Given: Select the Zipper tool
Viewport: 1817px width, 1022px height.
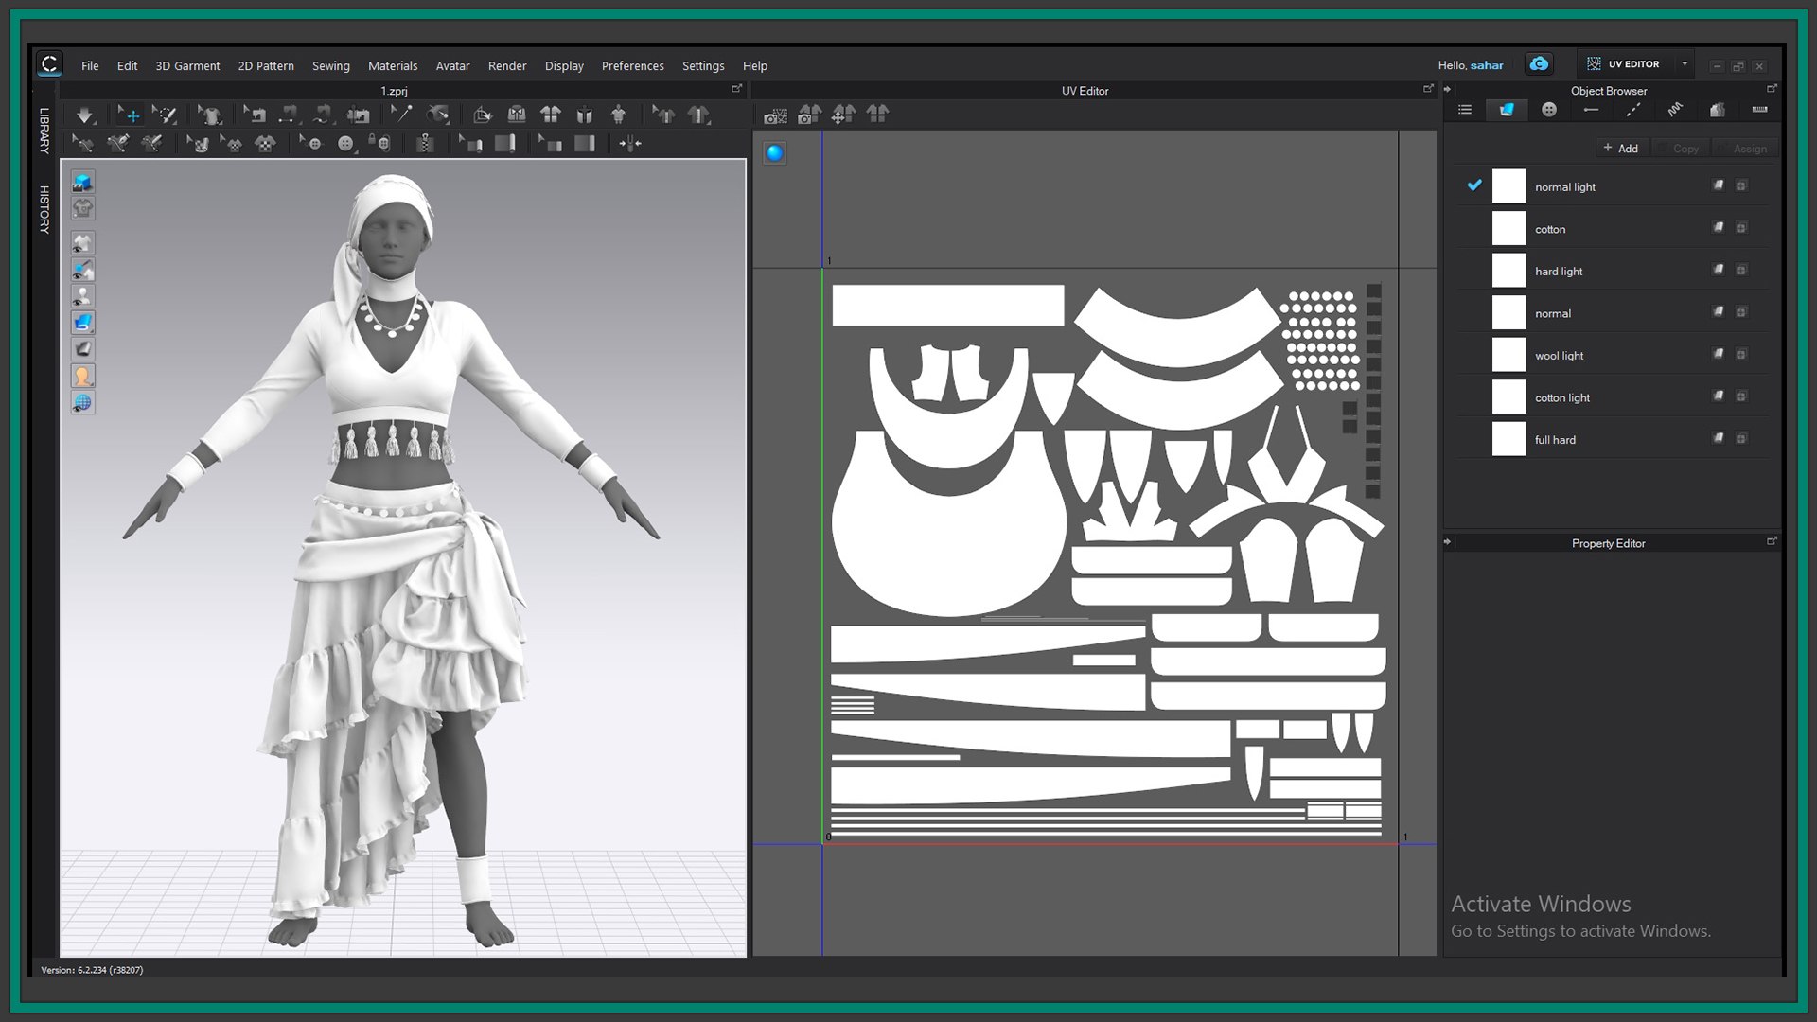Looking at the screenshot, I should pos(425,144).
